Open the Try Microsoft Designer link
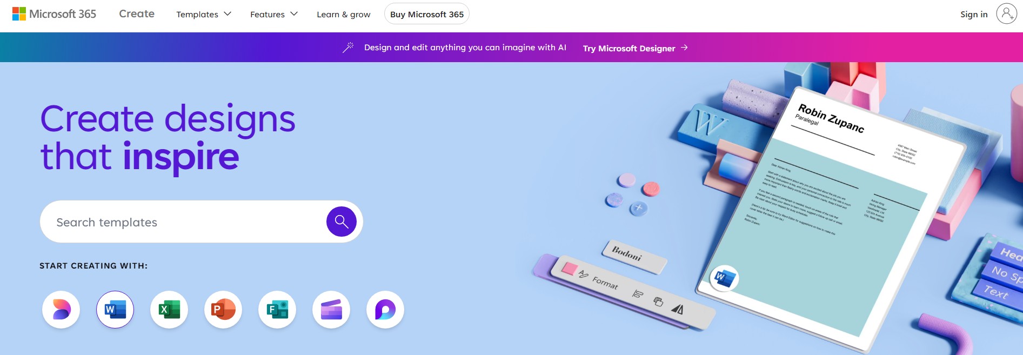 (629, 48)
